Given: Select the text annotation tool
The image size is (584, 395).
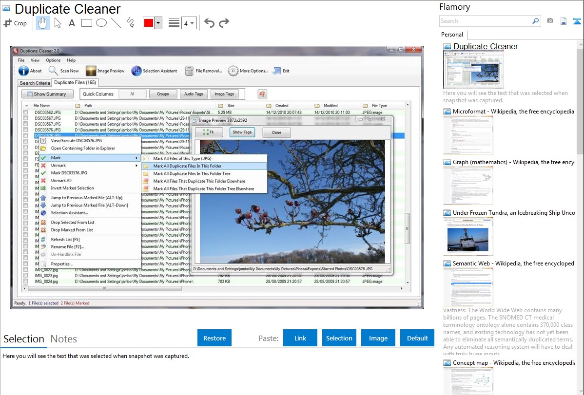Looking at the screenshot, I should click(72, 23).
